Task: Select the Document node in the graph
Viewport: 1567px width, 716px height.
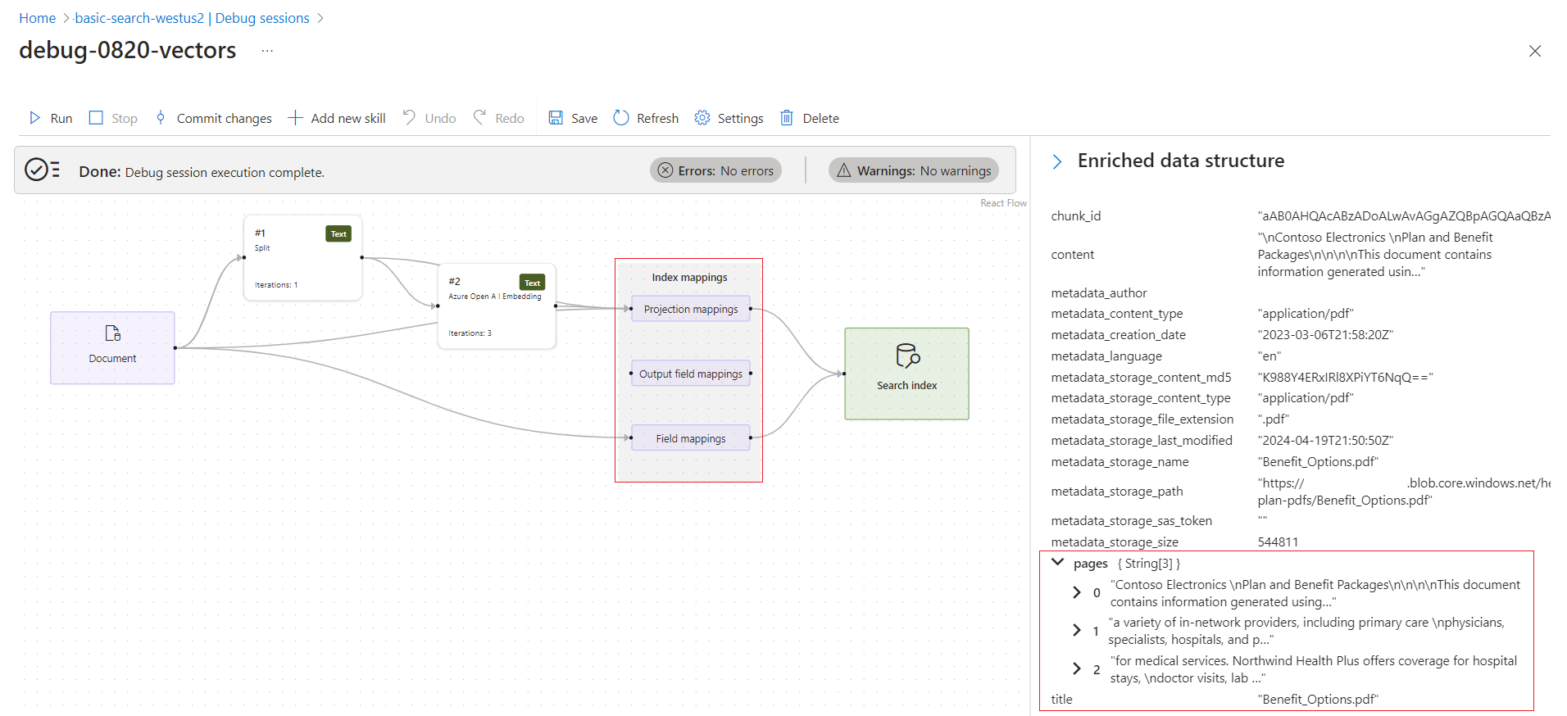Action: (x=112, y=347)
